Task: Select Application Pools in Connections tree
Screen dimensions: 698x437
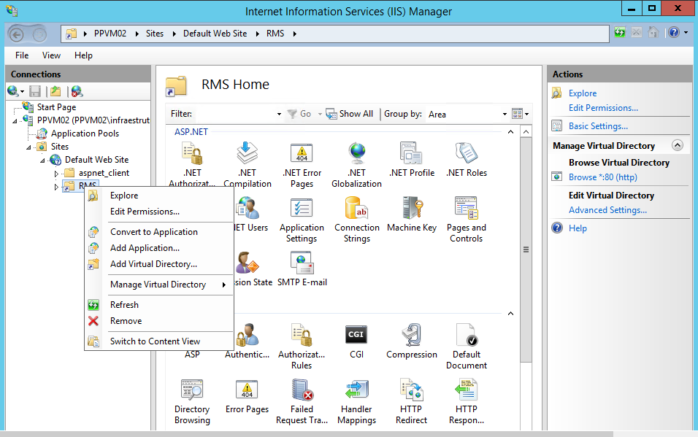Action: pos(85,134)
